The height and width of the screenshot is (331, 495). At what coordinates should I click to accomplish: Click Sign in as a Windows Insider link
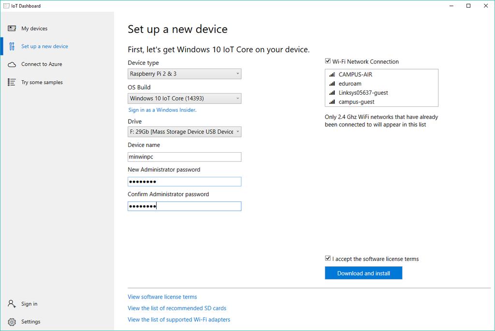tap(162, 110)
